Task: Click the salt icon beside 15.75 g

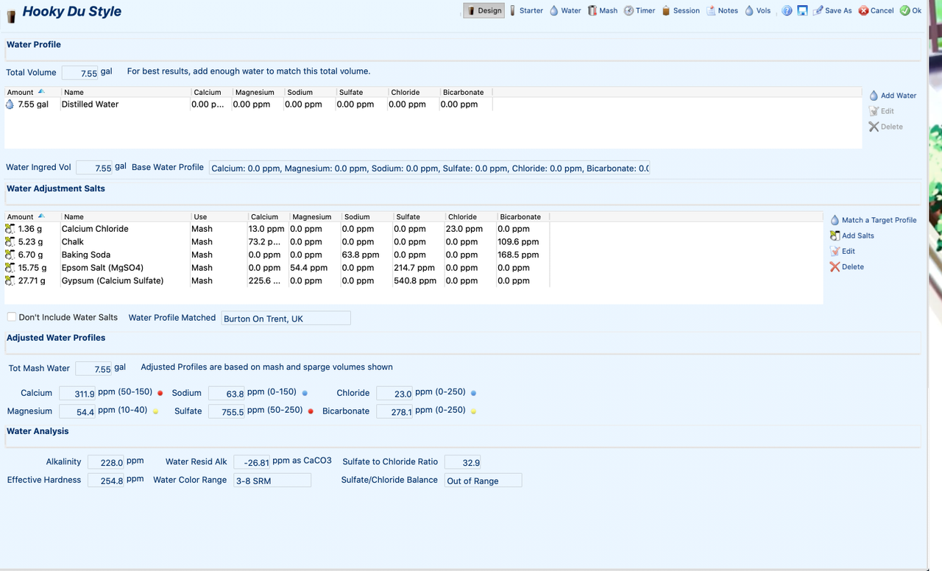Action: tap(10, 268)
